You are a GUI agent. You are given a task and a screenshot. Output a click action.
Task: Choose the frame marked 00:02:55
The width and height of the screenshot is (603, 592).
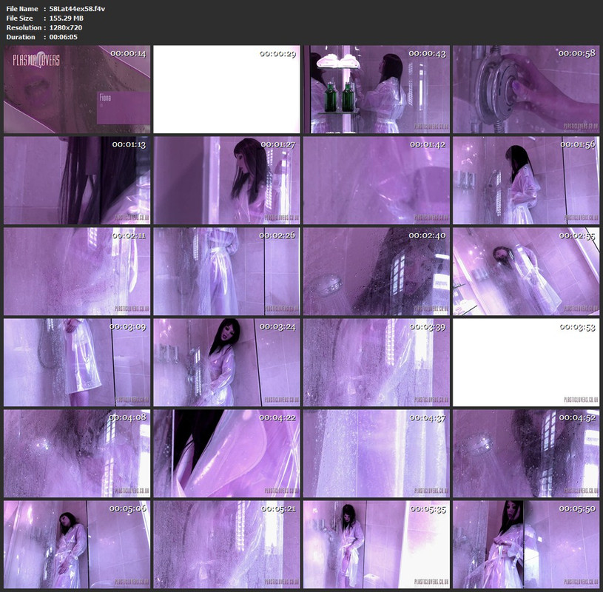click(526, 271)
